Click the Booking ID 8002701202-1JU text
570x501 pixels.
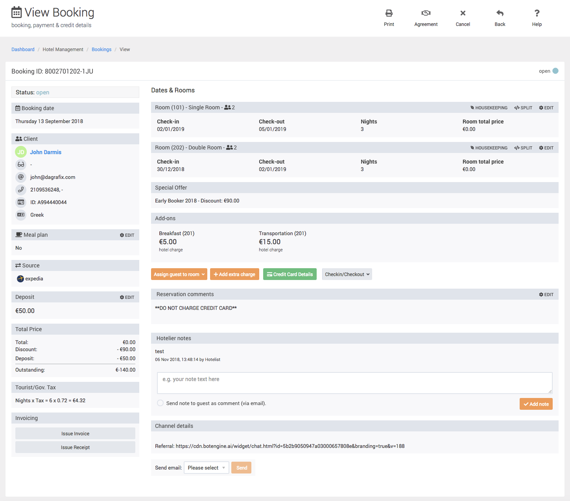(x=52, y=71)
